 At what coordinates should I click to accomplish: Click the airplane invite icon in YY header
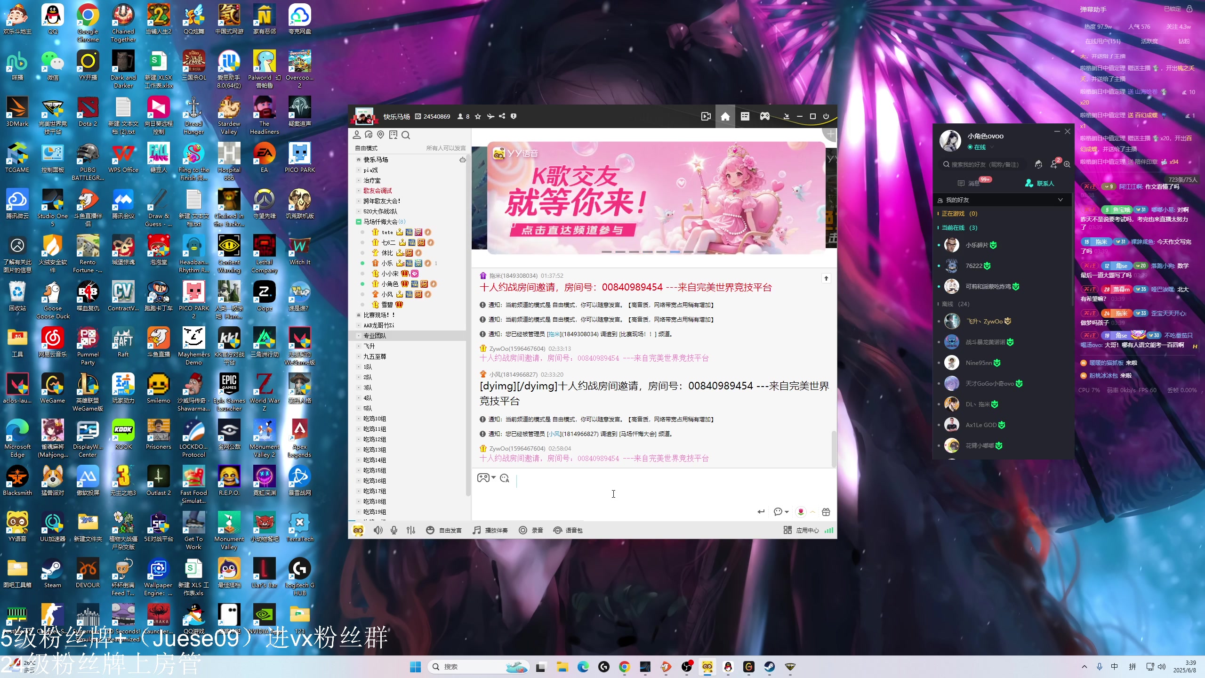[490, 116]
